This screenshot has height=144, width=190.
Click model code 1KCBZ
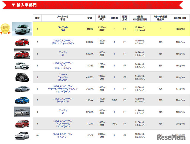[x=90, y=66]
